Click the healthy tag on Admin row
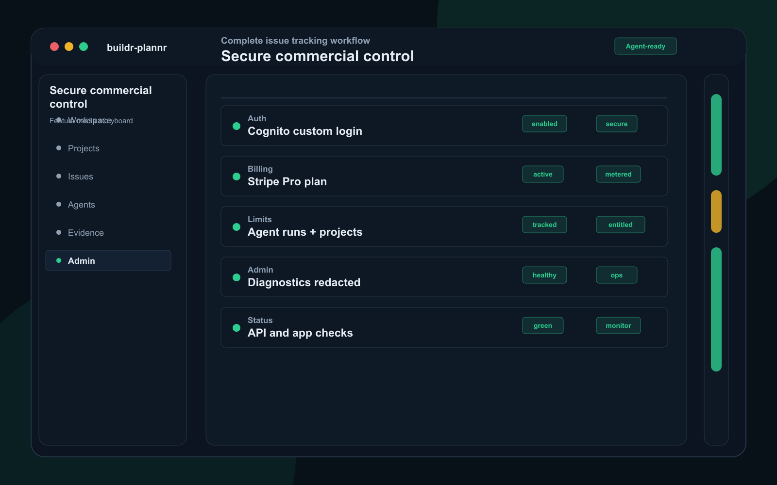The image size is (777, 485). point(544,275)
